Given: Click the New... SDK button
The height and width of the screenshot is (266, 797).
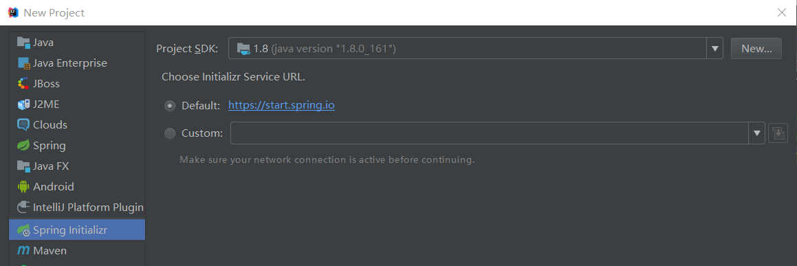Looking at the screenshot, I should (756, 49).
